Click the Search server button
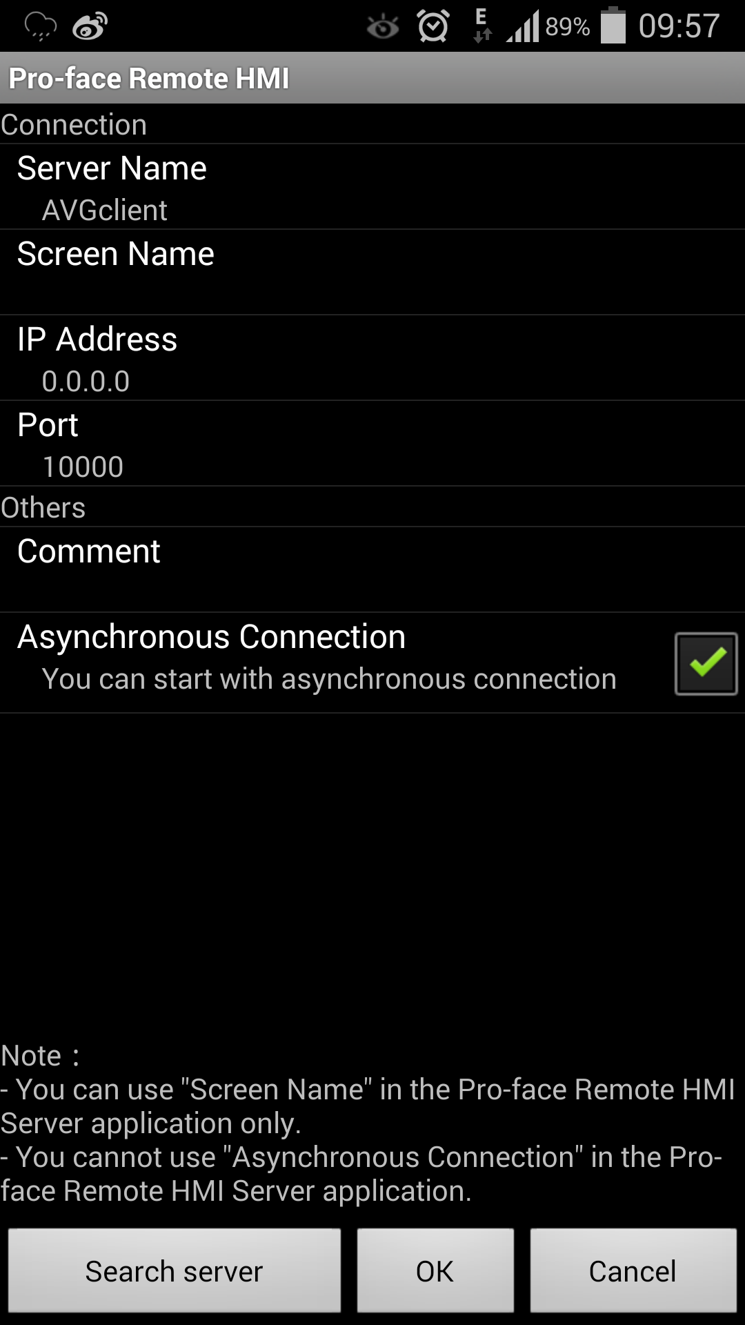The height and width of the screenshot is (1325, 745). point(175,1270)
